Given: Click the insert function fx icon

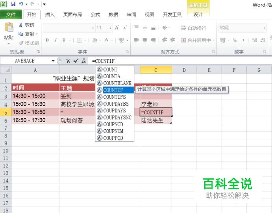Looking at the screenshot, I should 83,61.
